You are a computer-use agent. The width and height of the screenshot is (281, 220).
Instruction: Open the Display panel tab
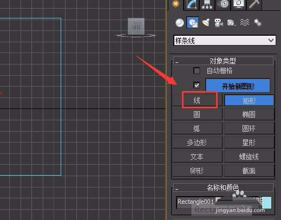239,4
